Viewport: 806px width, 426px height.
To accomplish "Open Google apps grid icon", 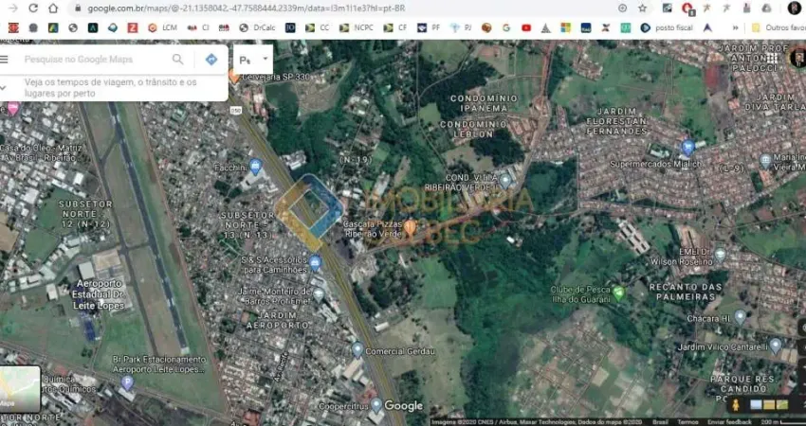I will 772,59.
